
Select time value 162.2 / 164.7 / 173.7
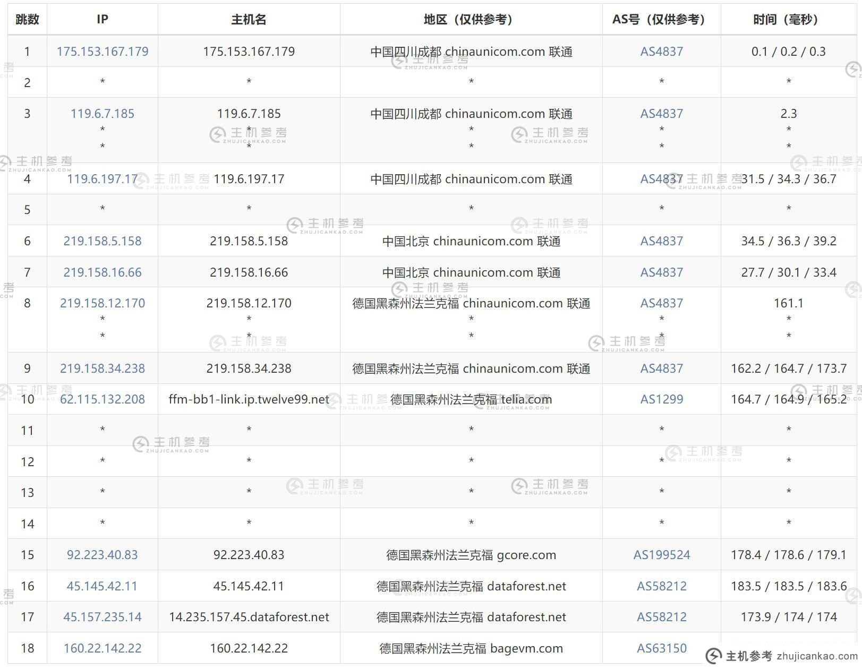pyautogui.click(x=789, y=368)
